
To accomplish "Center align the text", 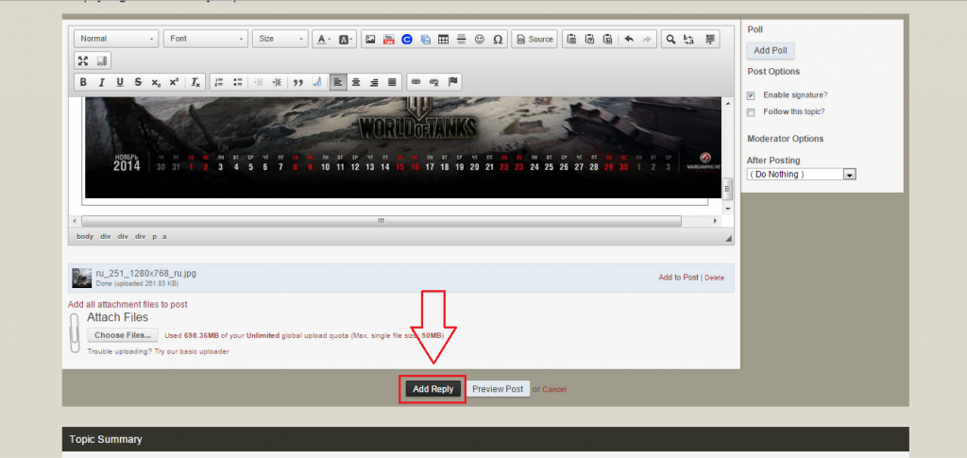I will [x=356, y=82].
